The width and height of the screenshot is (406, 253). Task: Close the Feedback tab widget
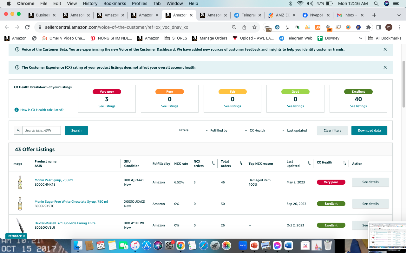click(x=24, y=236)
